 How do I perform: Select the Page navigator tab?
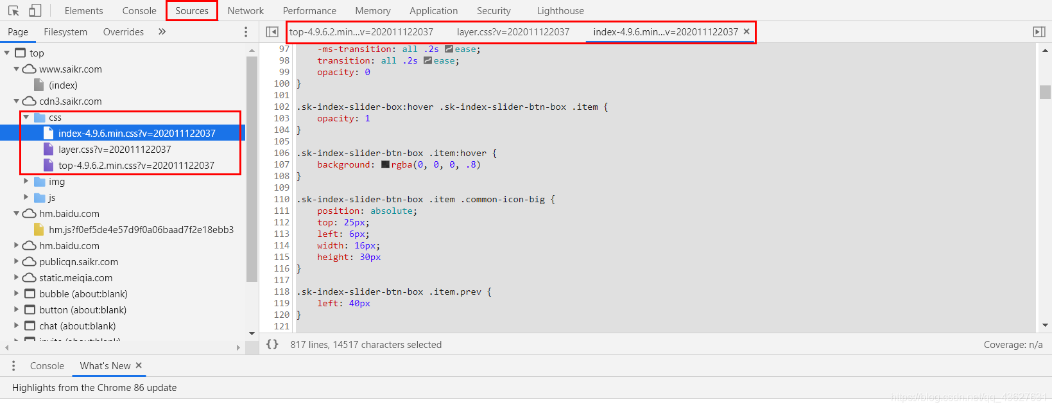point(18,32)
